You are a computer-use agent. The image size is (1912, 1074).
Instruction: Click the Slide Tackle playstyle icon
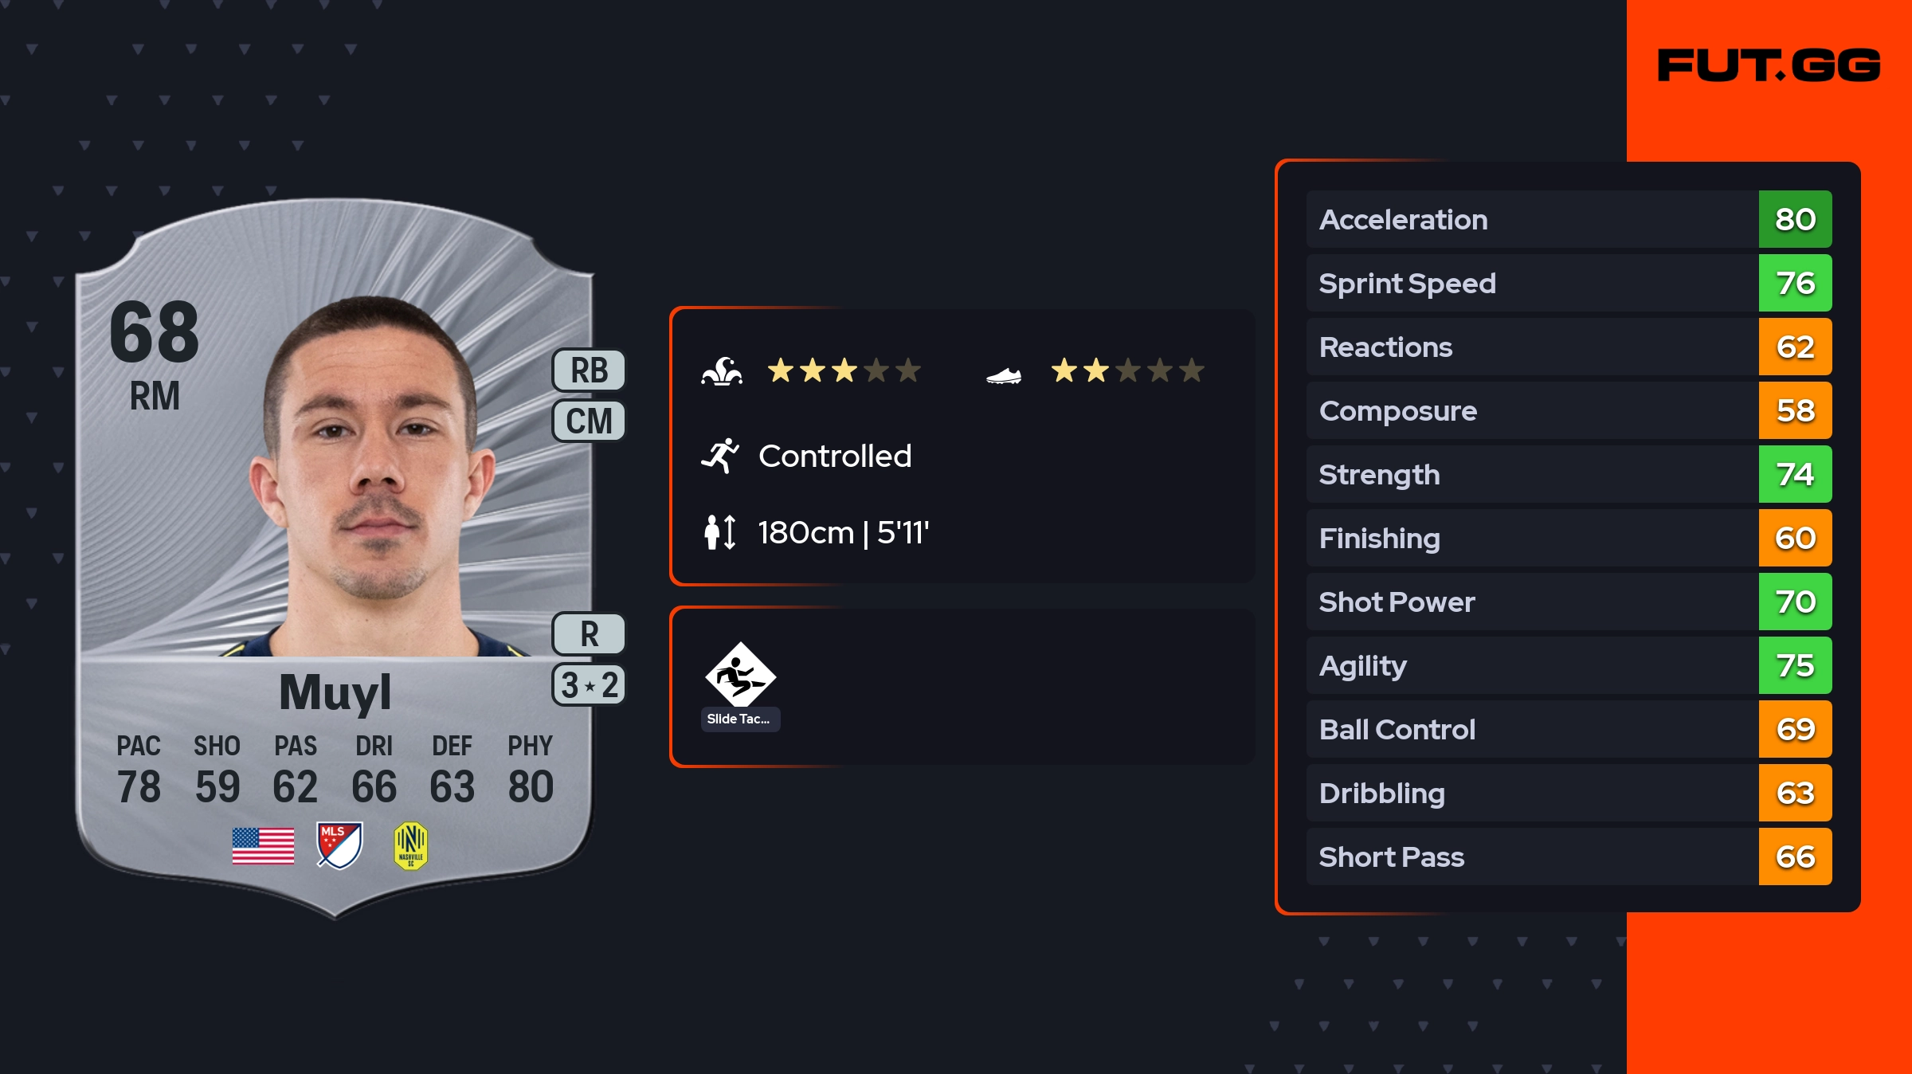[740, 675]
